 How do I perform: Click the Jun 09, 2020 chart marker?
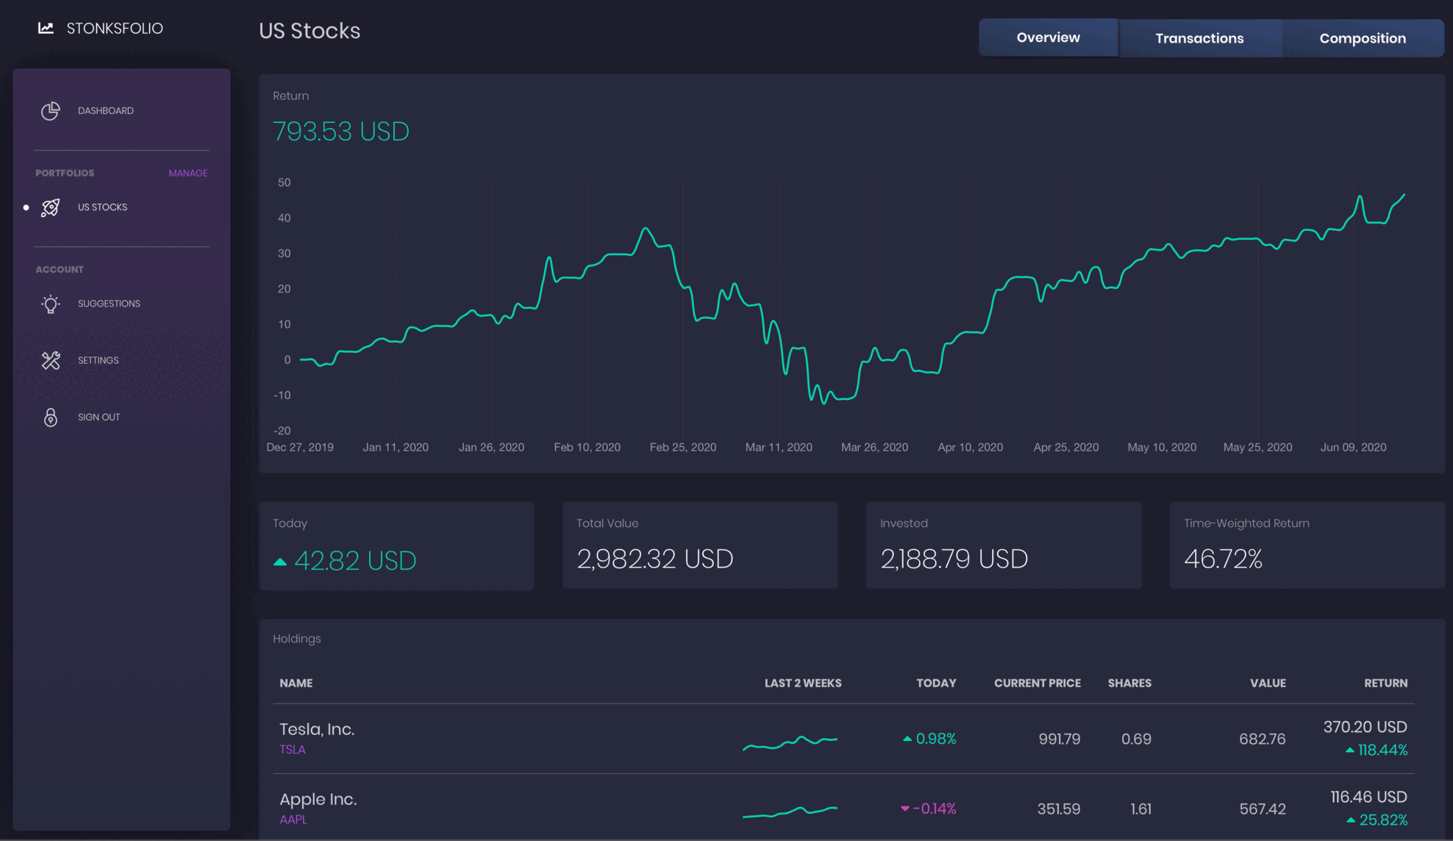click(1353, 447)
